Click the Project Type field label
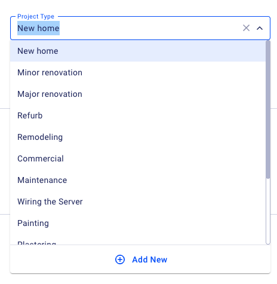 [36, 16]
